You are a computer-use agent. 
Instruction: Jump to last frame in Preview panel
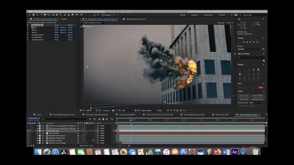pyautogui.click(x=258, y=42)
